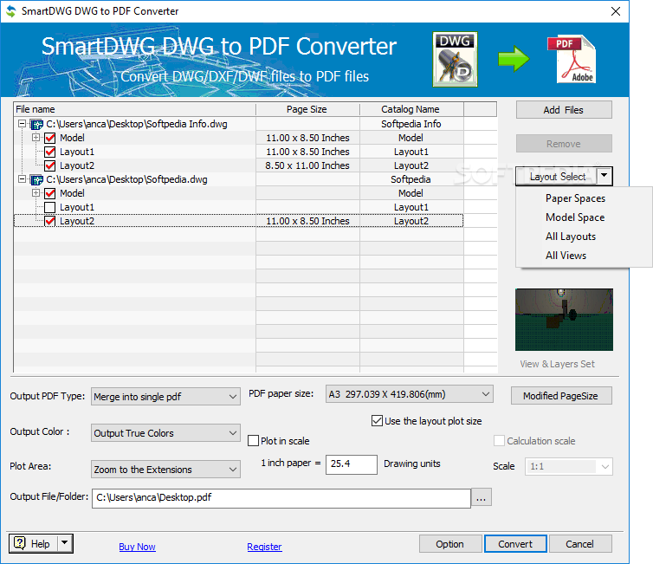
Task: Uncheck Model under Softpedia Info.dwg
Action: pyautogui.click(x=50, y=138)
